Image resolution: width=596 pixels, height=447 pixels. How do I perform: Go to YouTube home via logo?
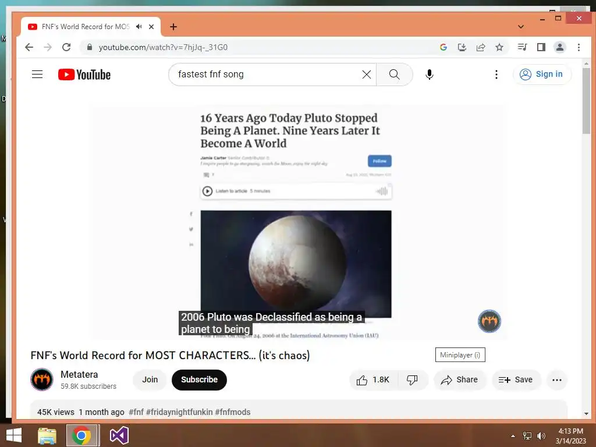[x=84, y=74]
